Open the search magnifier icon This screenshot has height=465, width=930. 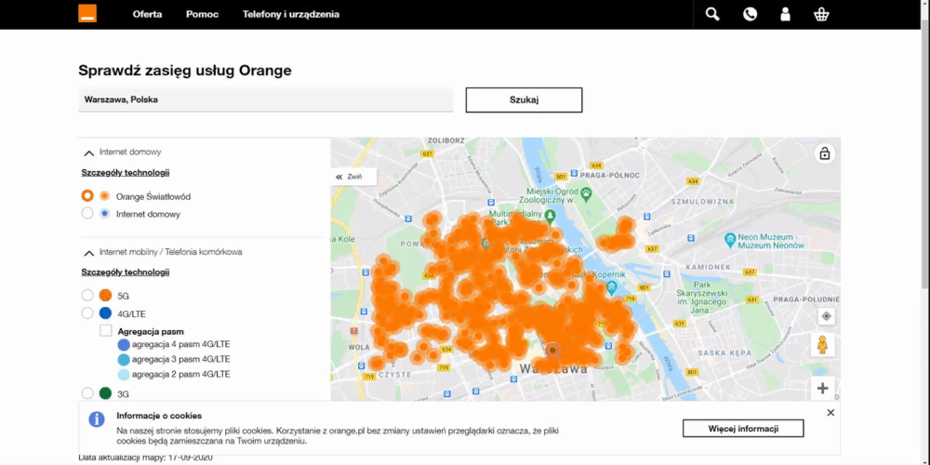[712, 14]
